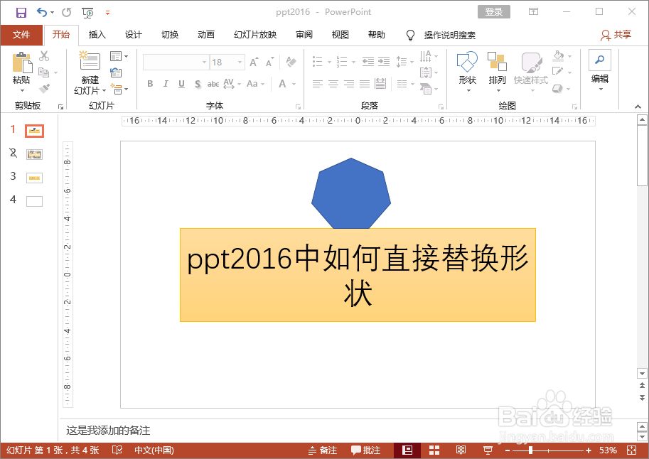Click the Decrease Font Size icon
649x459 pixels.
270,63
